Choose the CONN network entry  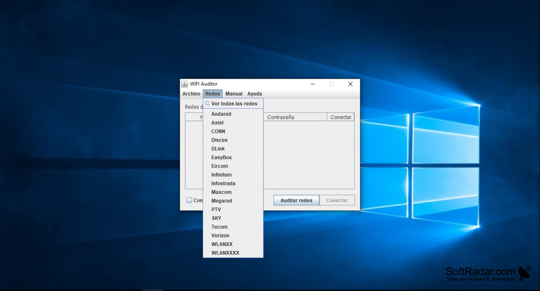coord(233,131)
